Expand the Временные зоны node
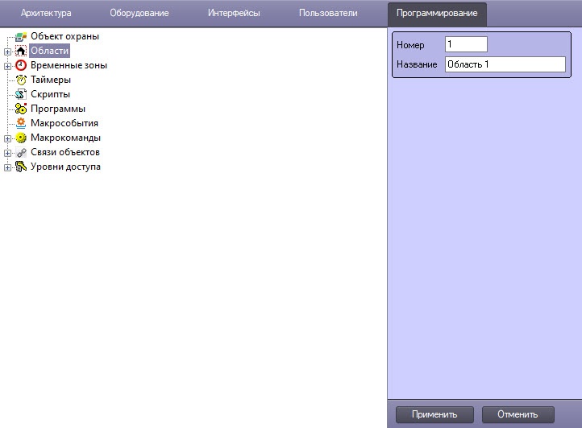582x428 pixels. 8,65
